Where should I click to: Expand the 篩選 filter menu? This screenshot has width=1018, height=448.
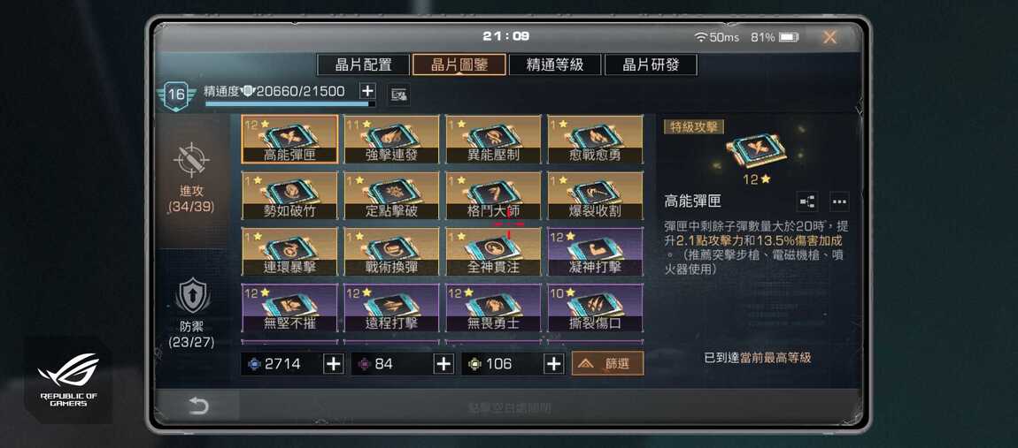pos(607,364)
